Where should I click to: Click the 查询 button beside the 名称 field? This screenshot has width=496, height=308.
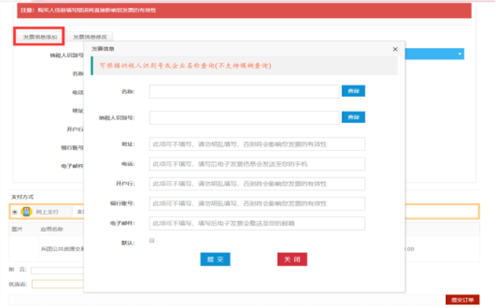353,91
